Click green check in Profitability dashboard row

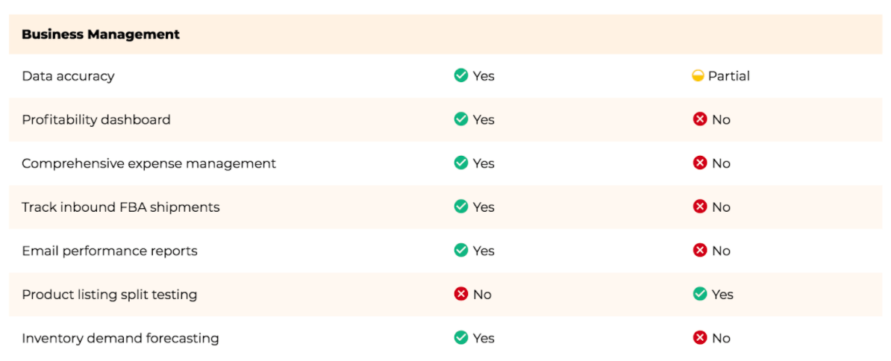click(461, 119)
